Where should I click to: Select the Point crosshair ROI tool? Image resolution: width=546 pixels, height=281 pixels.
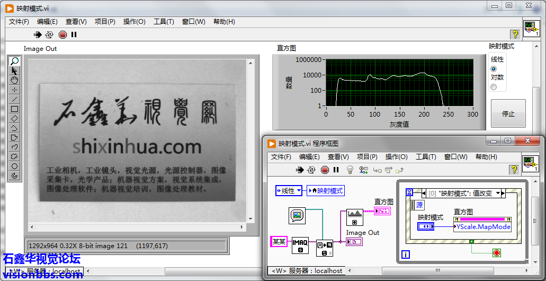click(14, 90)
